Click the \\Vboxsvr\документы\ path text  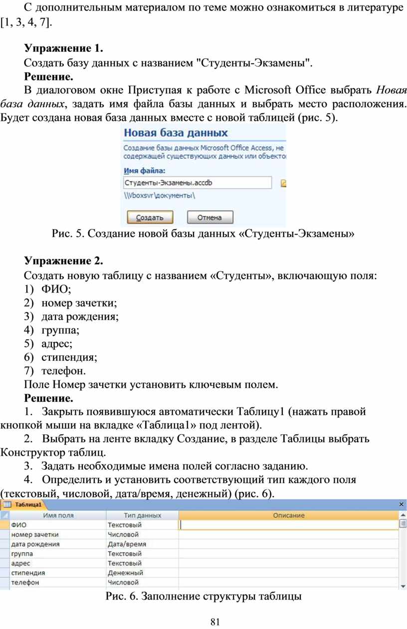[x=160, y=196]
